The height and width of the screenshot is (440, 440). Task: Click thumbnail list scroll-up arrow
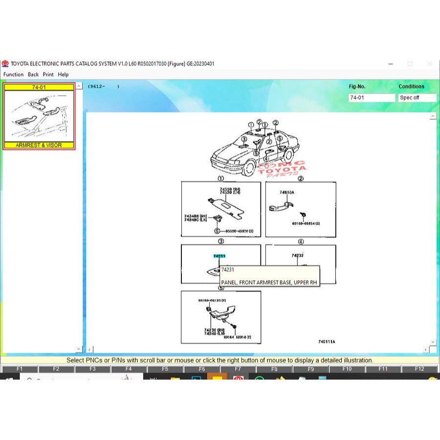click(79, 86)
